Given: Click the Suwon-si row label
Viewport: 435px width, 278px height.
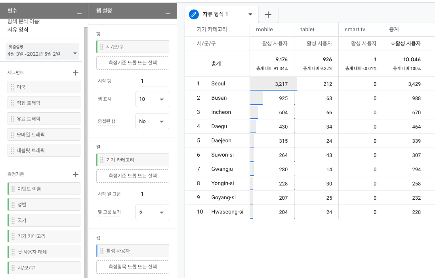Looking at the screenshot, I should click(x=223, y=155).
